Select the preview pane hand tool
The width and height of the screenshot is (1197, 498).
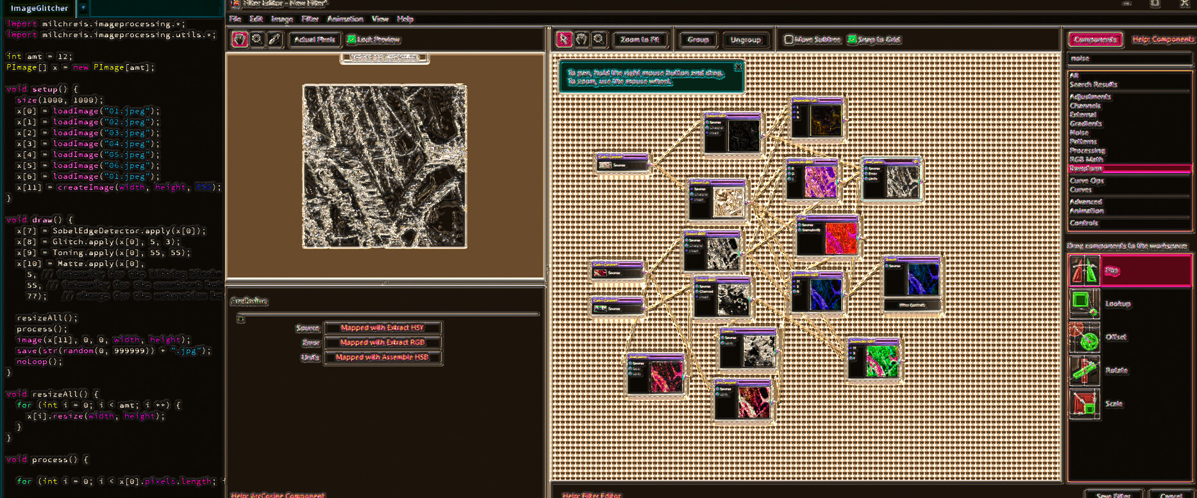239,39
